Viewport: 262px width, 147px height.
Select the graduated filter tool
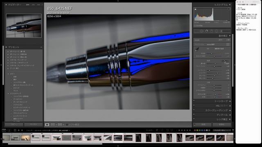point(212,31)
